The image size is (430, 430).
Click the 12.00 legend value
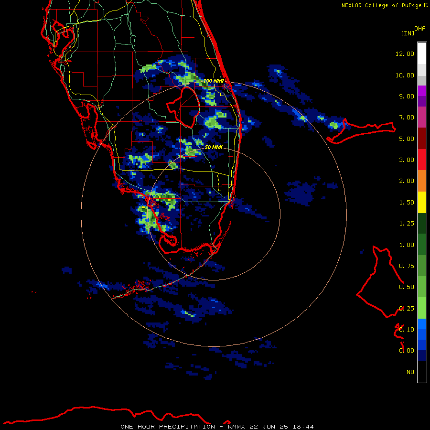(x=405, y=54)
